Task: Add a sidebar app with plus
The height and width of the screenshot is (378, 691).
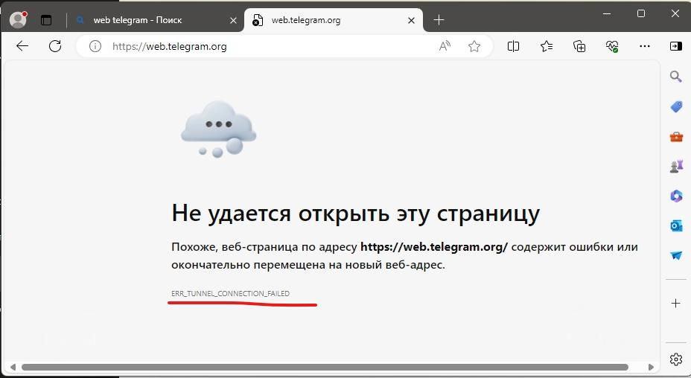Action: click(x=675, y=303)
